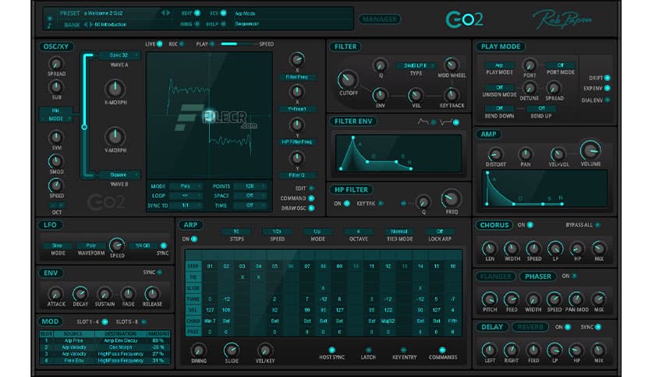Image resolution: width=652 pixels, height=377 pixels.
Task: Click the XY PLAY SPEED slider
Action: click(x=239, y=44)
